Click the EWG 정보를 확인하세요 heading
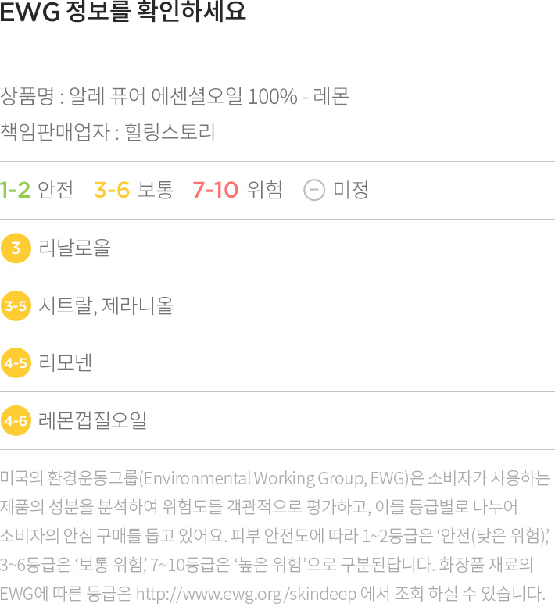Image resolution: width=555 pixels, height=607 pixels. pyautogui.click(x=123, y=11)
